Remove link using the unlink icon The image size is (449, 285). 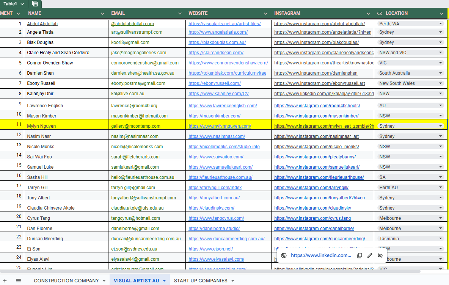[380, 255]
